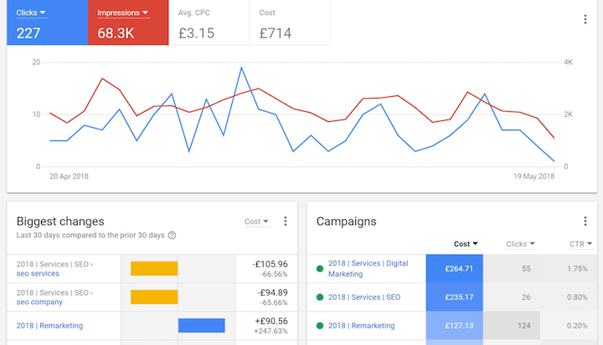Sort campaigns by Clicks column header

tap(520, 244)
